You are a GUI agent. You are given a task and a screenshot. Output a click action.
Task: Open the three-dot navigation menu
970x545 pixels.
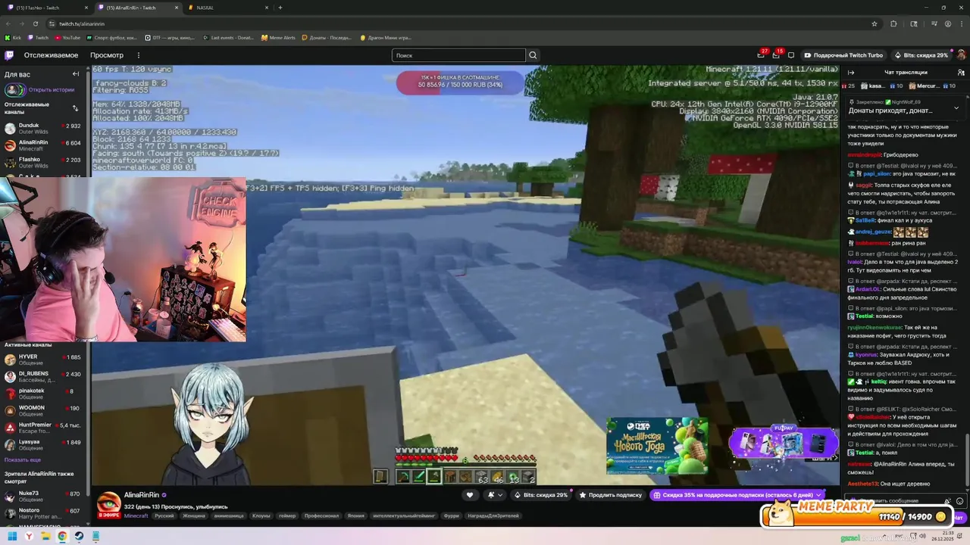[x=138, y=55]
